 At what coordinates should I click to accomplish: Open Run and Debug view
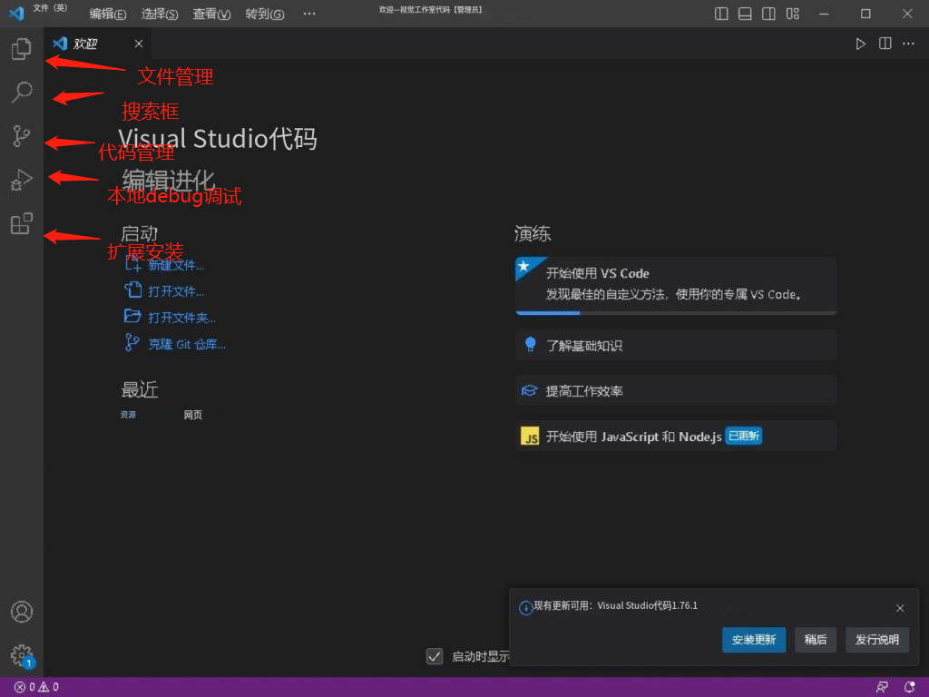[22, 180]
